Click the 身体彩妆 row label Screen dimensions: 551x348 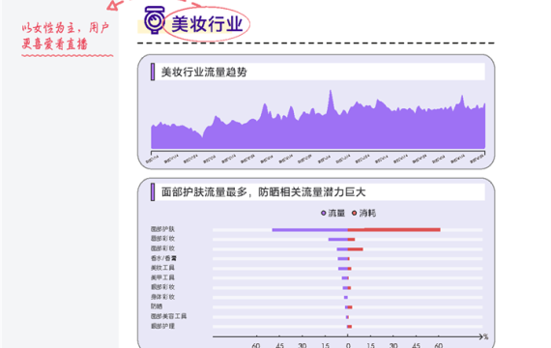[x=162, y=297]
